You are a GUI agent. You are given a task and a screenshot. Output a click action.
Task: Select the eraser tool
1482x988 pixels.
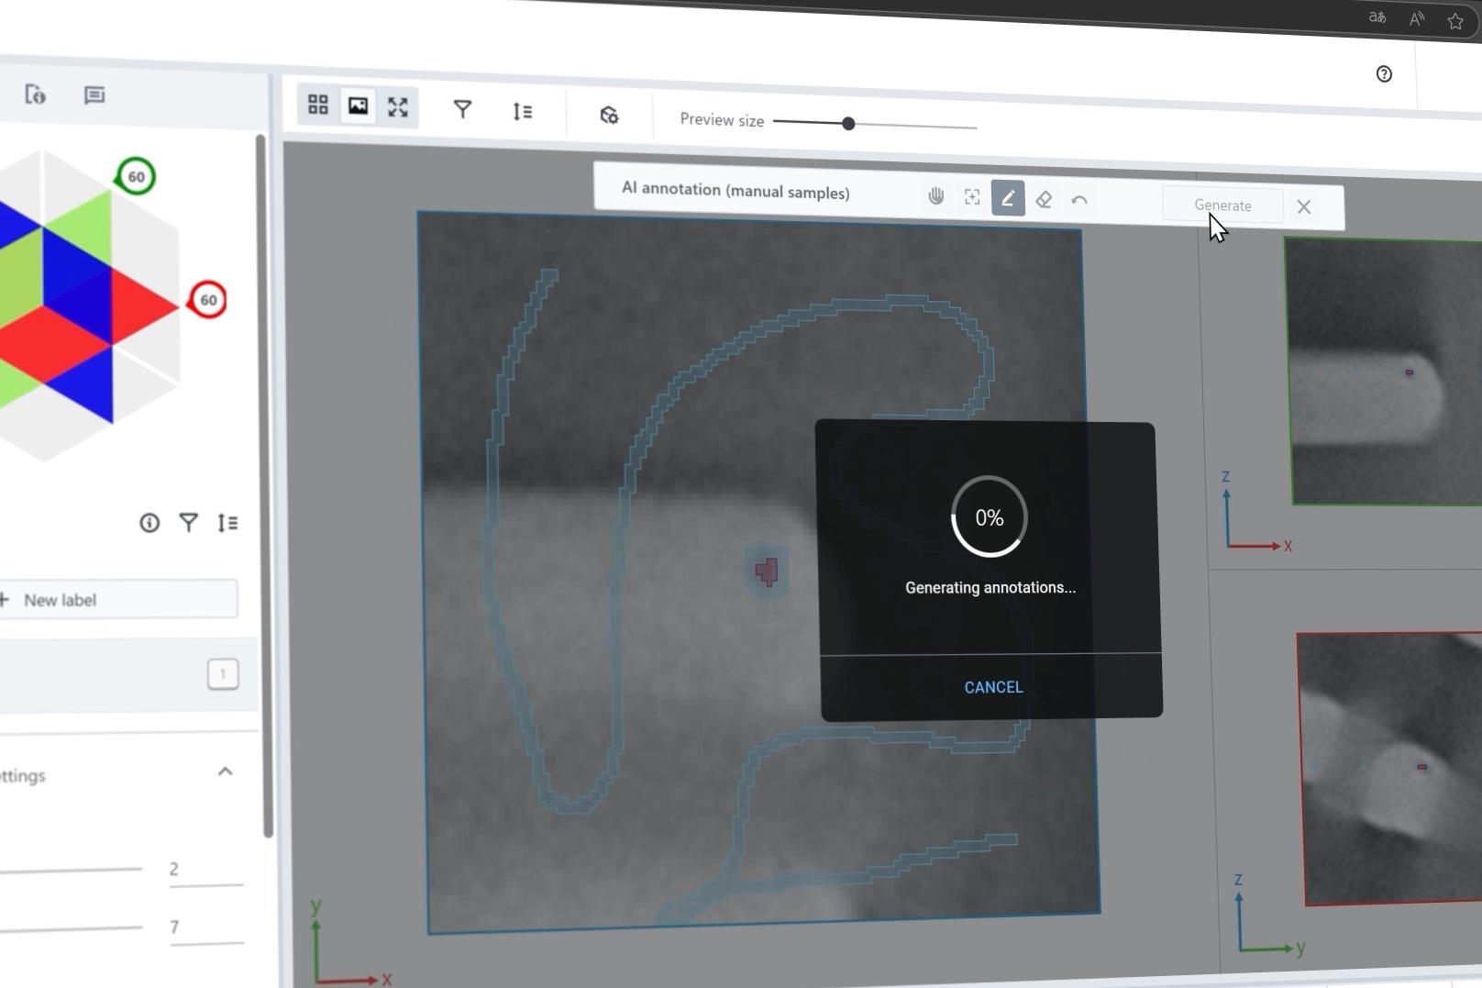pos(1044,199)
